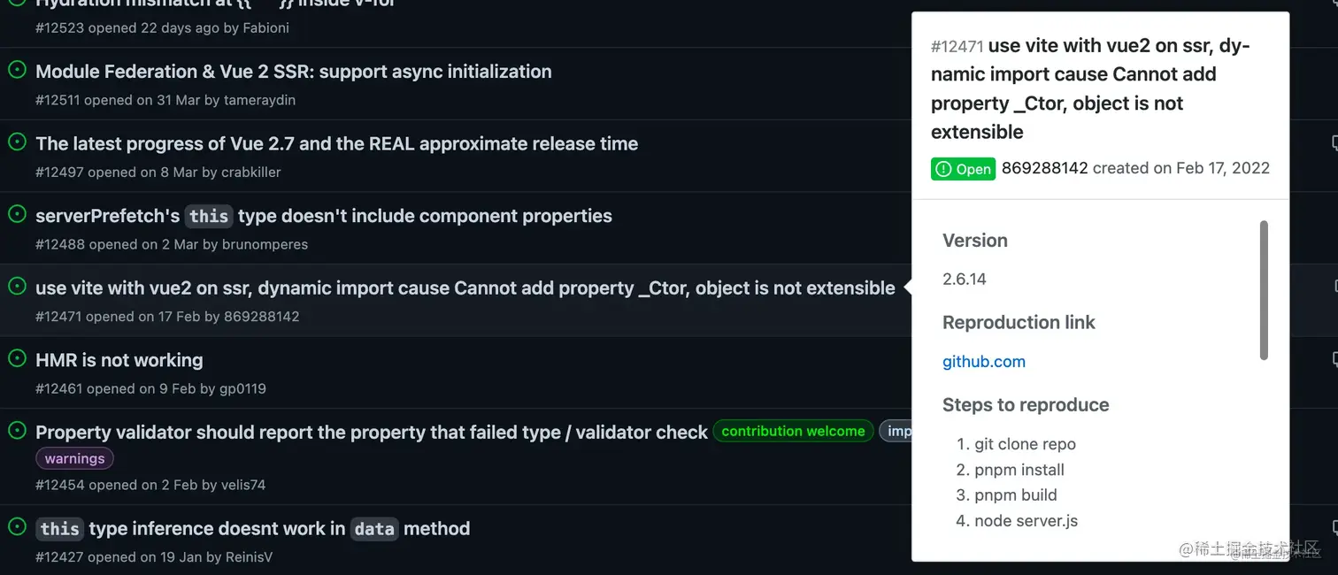The image size is (1338, 575).
Task: Click open-issue icon beside serverPrefetch issue
Action: [x=17, y=214]
